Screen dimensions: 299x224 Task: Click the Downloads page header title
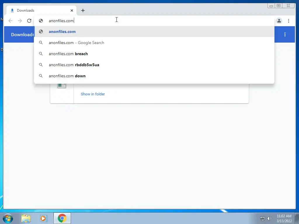[x=22, y=34]
